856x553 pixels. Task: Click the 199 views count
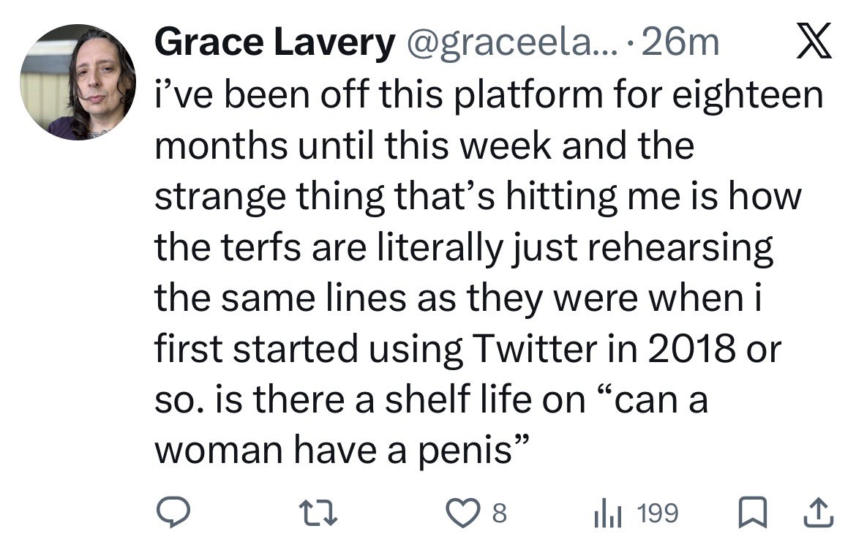pos(657,513)
